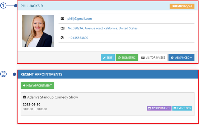The width and height of the screenshot is (199, 125).
Task: Expand the Advanced dropdown caret
Action: pos(191,58)
